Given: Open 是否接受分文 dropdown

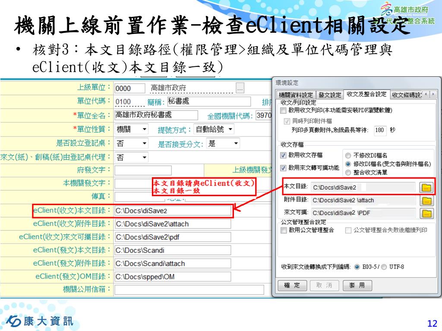Looking at the screenshot, I should [223, 143].
